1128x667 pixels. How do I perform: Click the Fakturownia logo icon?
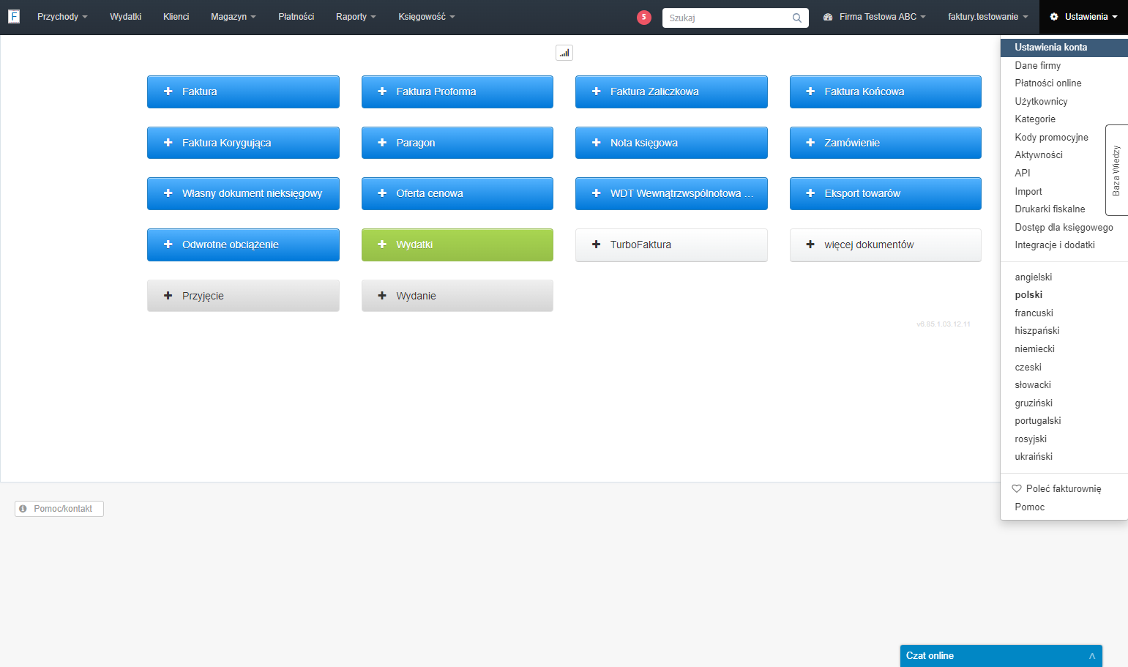(14, 16)
